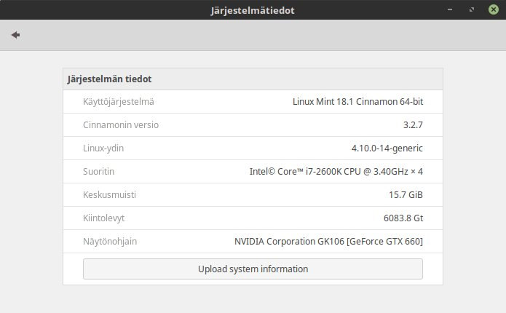Select the Suoritin row label

(99, 172)
